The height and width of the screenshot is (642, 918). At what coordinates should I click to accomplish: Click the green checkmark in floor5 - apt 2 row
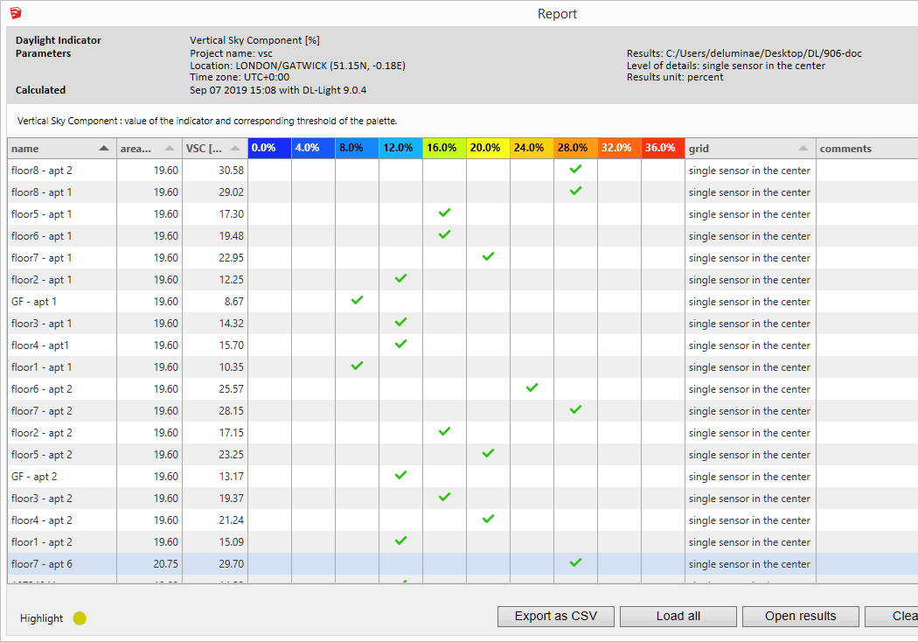488,453
